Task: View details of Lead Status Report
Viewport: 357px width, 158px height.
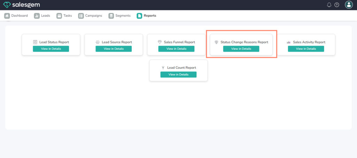Action: (x=51, y=49)
